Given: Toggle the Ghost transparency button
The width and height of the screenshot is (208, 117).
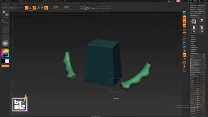Looking at the screenshot, I should pos(184,63).
